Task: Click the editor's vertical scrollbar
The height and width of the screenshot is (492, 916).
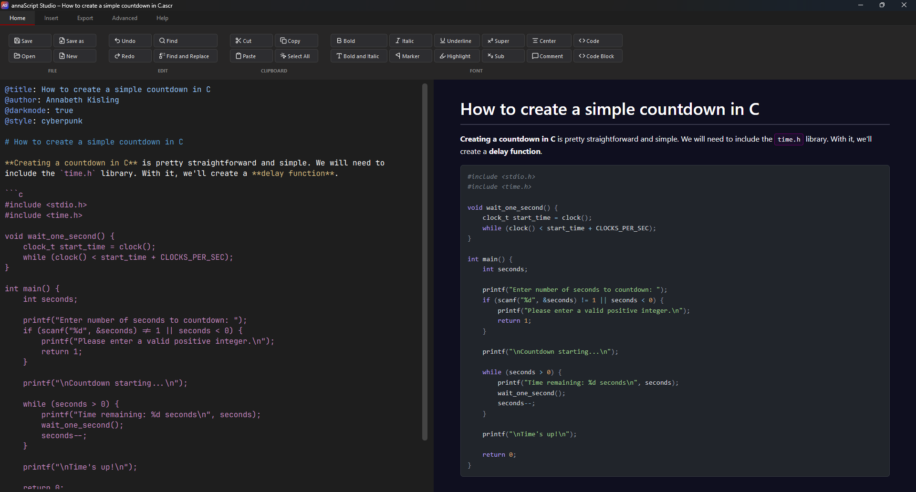Action: coord(425,262)
